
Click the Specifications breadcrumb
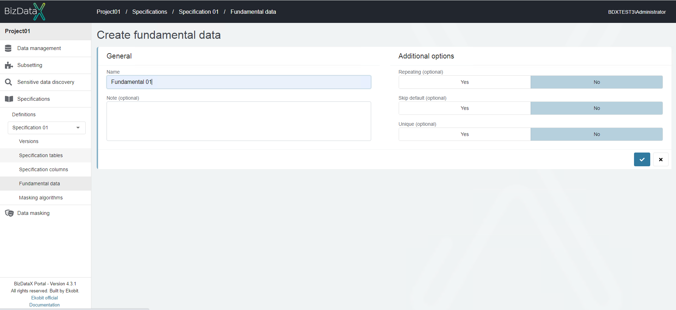click(150, 12)
